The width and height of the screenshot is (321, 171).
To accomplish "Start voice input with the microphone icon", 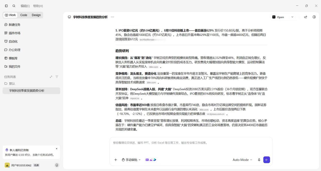I will [259, 160].
